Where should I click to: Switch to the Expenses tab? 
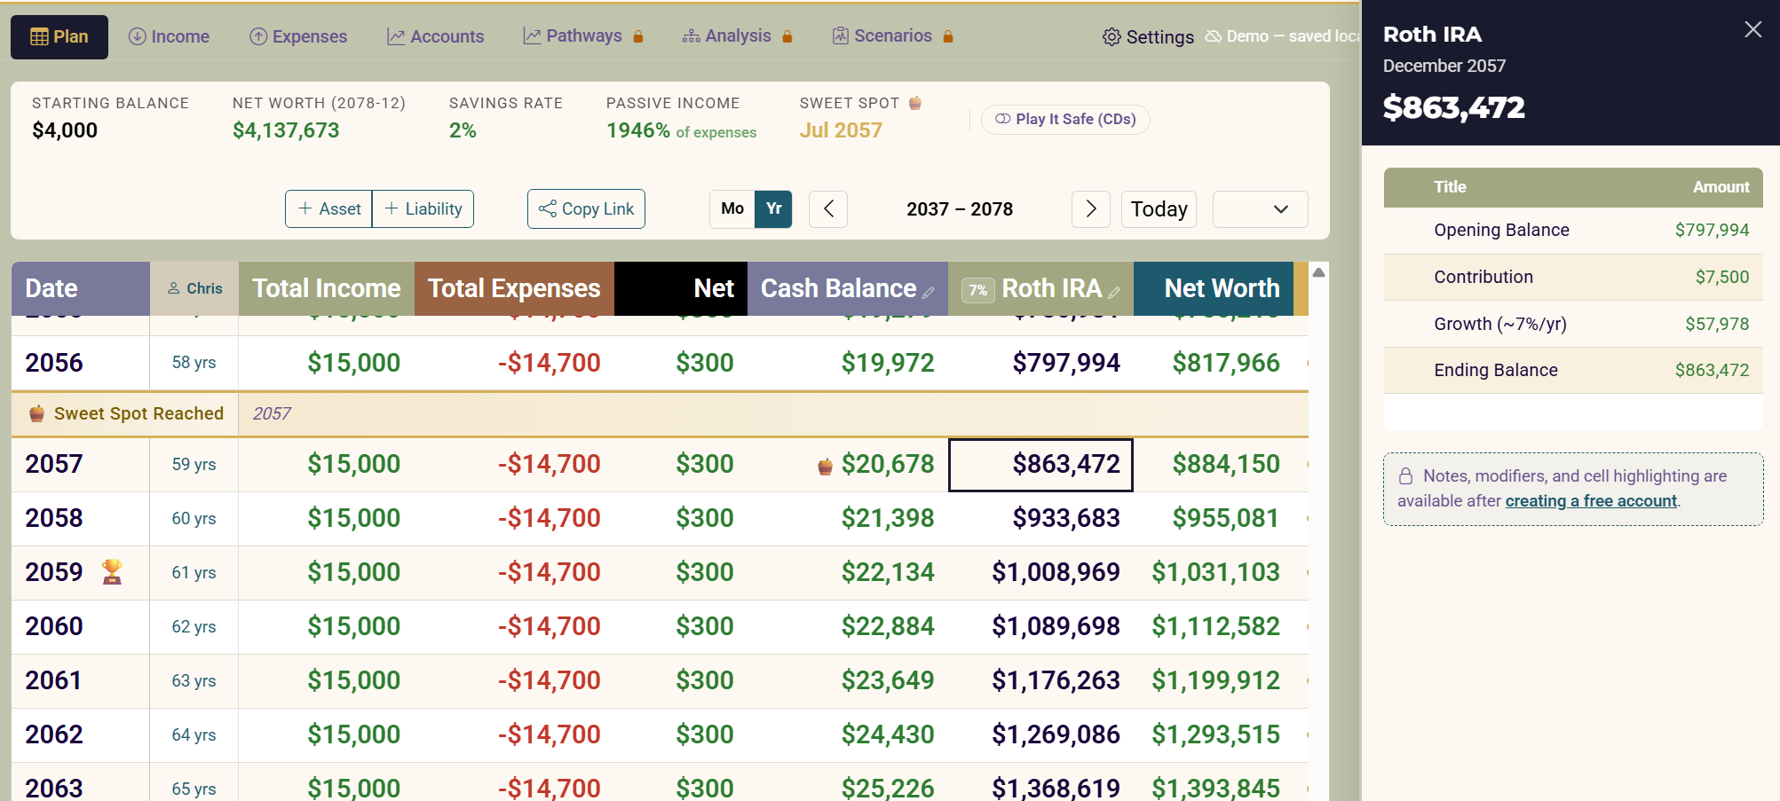298,36
